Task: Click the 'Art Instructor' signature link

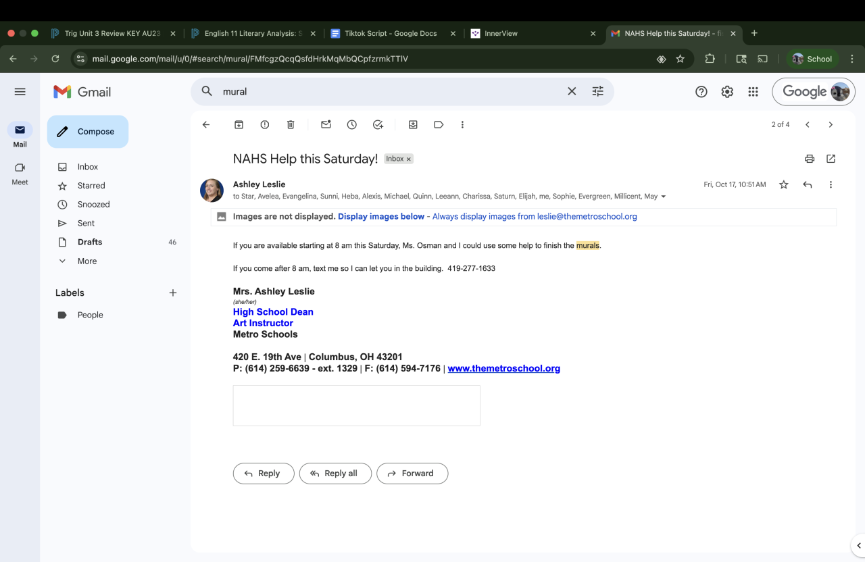Action: [x=263, y=324]
